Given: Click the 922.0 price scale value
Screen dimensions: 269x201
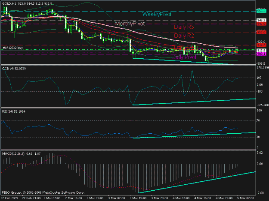Looking at the screenshot, I should coord(261,42).
